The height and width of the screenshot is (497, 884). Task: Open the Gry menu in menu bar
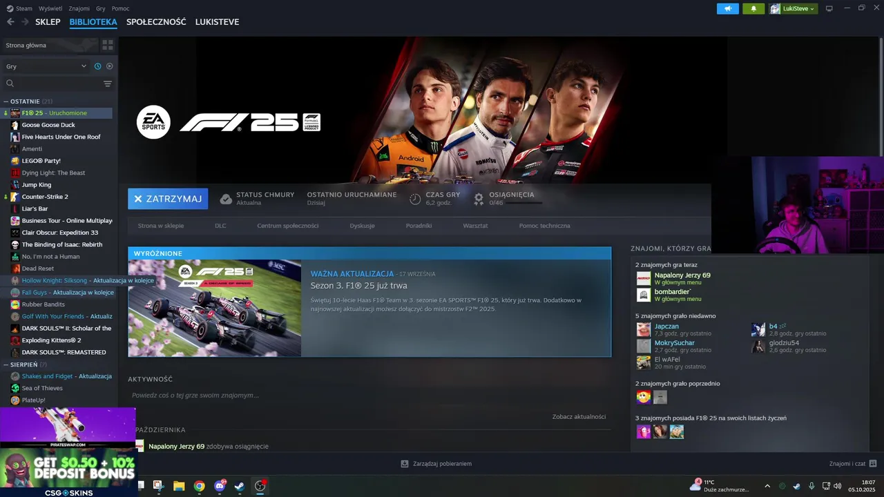101,8
